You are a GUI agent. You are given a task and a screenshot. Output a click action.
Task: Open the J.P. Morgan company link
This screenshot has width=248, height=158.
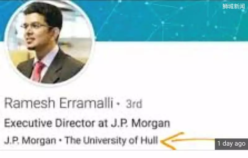coord(30,140)
